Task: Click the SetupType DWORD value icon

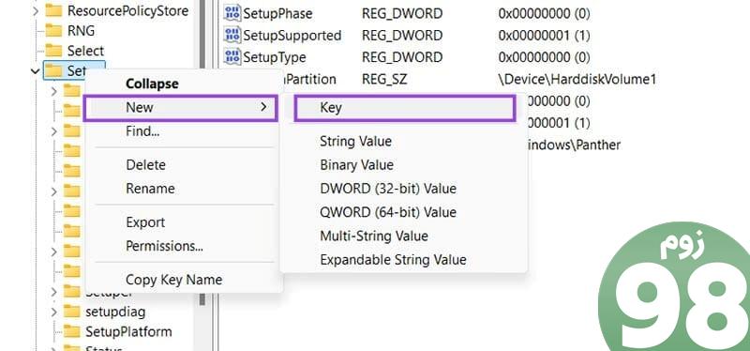Action: coord(232,57)
